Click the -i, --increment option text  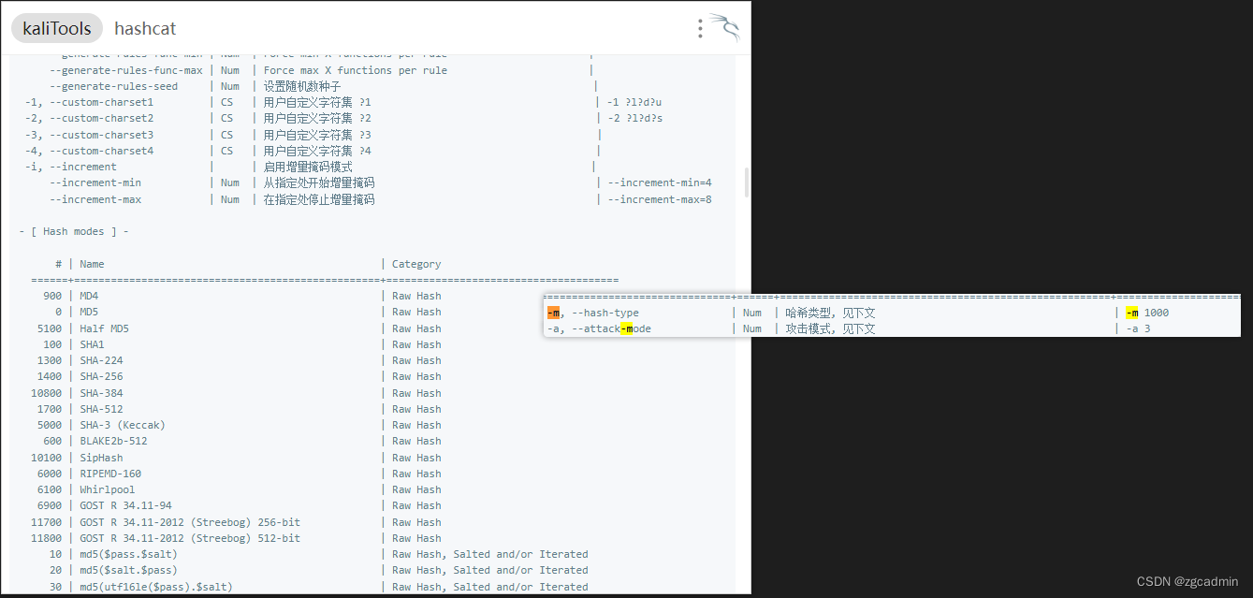[70, 167]
